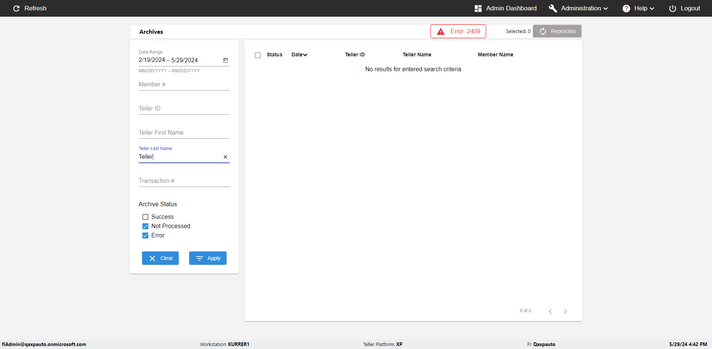
Task: Go to previous page of results
Action: pyautogui.click(x=550, y=312)
